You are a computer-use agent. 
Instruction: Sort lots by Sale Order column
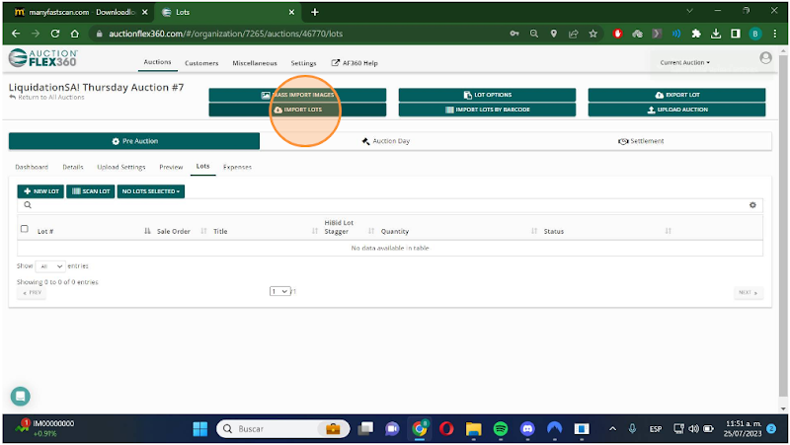[173, 231]
